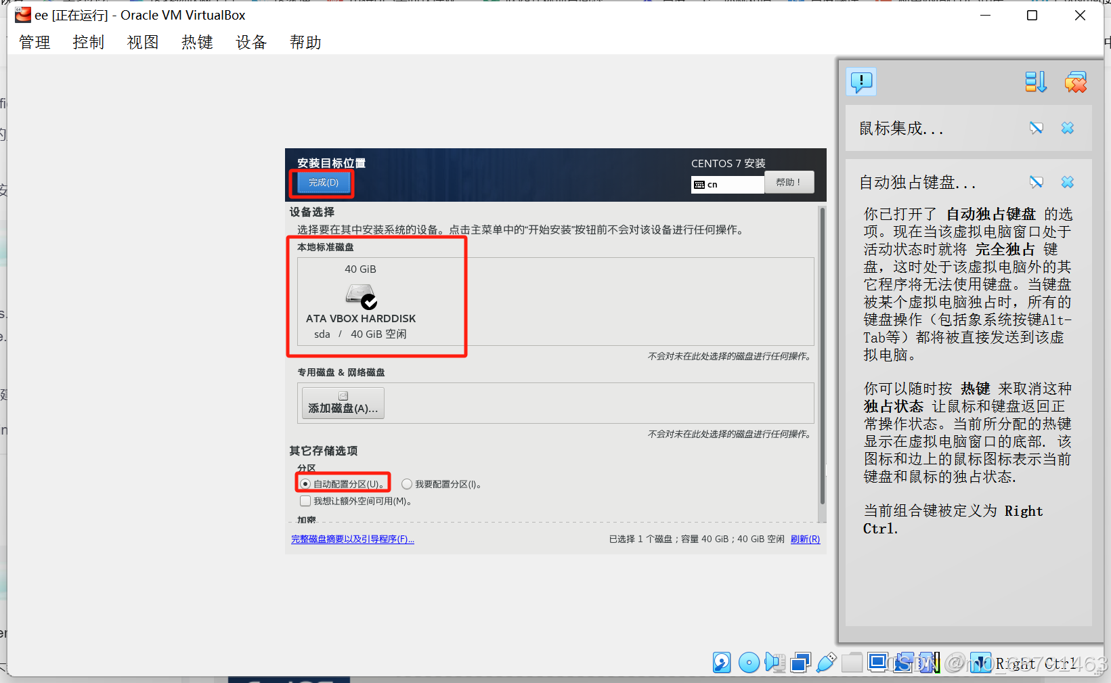Image resolution: width=1111 pixels, height=683 pixels.
Task: Open 完整磁盘摘要以及引导程序 link
Action: click(353, 539)
